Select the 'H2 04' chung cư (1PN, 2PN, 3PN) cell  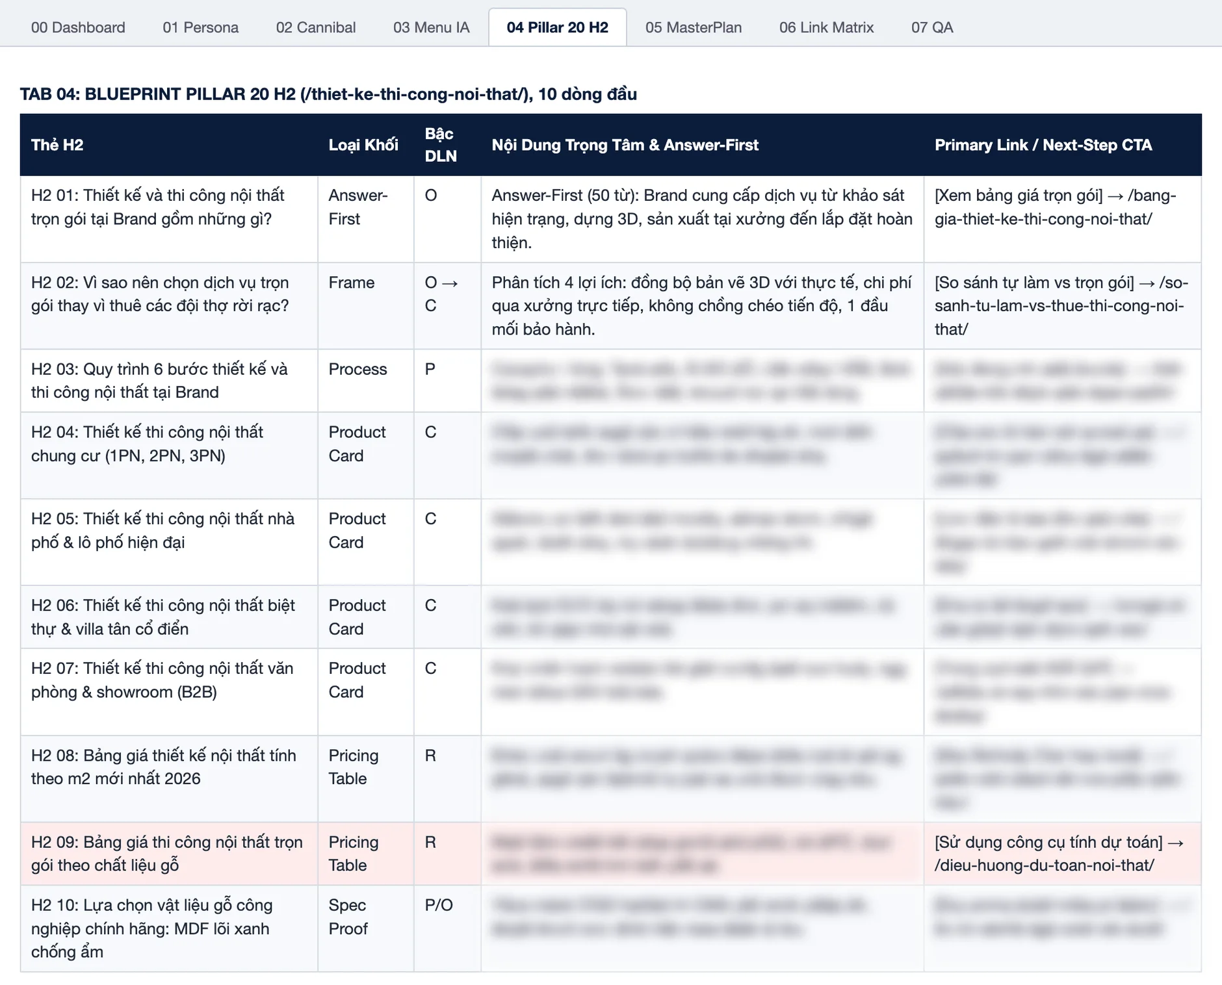(169, 455)
